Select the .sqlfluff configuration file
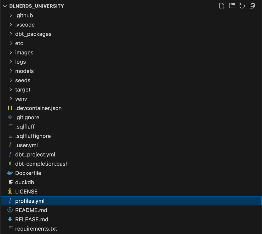 (x=25, y=126)
